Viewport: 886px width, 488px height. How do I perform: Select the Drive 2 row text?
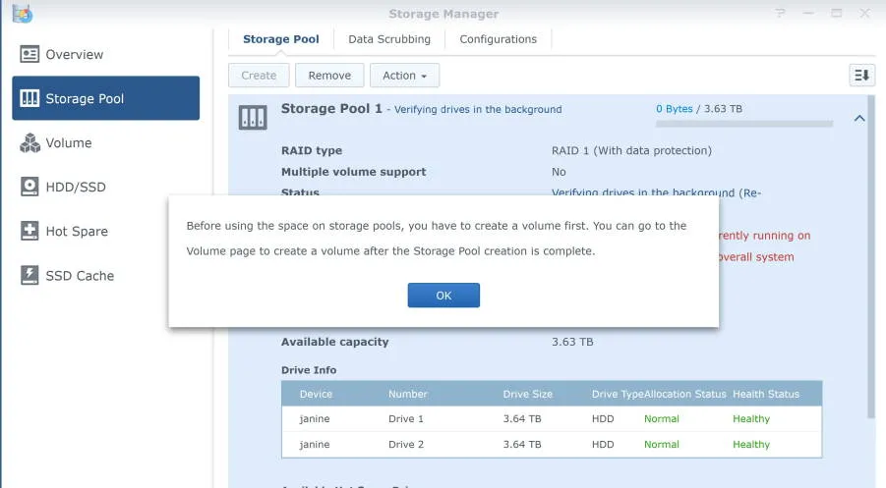(x=406, y=444)
